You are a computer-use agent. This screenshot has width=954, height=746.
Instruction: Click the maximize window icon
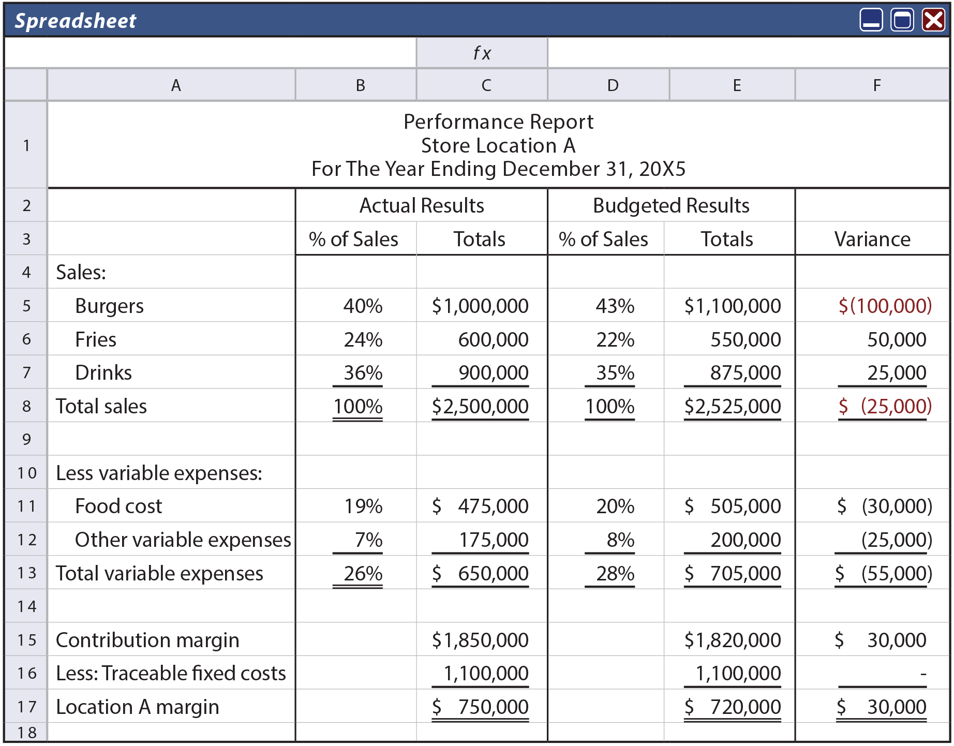[x=902, y=20]
